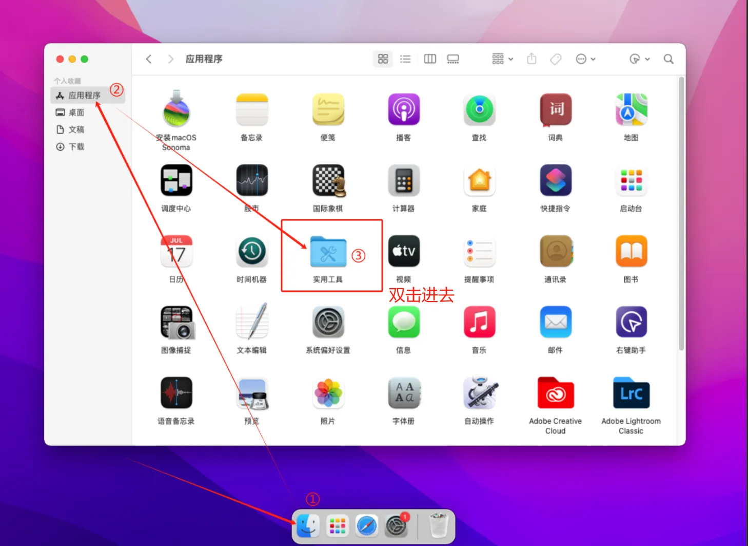This screenshot has height=546, width=748.
Task: Open the 音乐 (Music) app icon
Action: pyautogui.click(x=479, y=323)
